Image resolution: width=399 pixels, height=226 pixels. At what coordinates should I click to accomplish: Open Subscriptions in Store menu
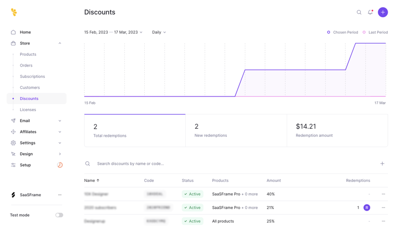click(32, 77)
